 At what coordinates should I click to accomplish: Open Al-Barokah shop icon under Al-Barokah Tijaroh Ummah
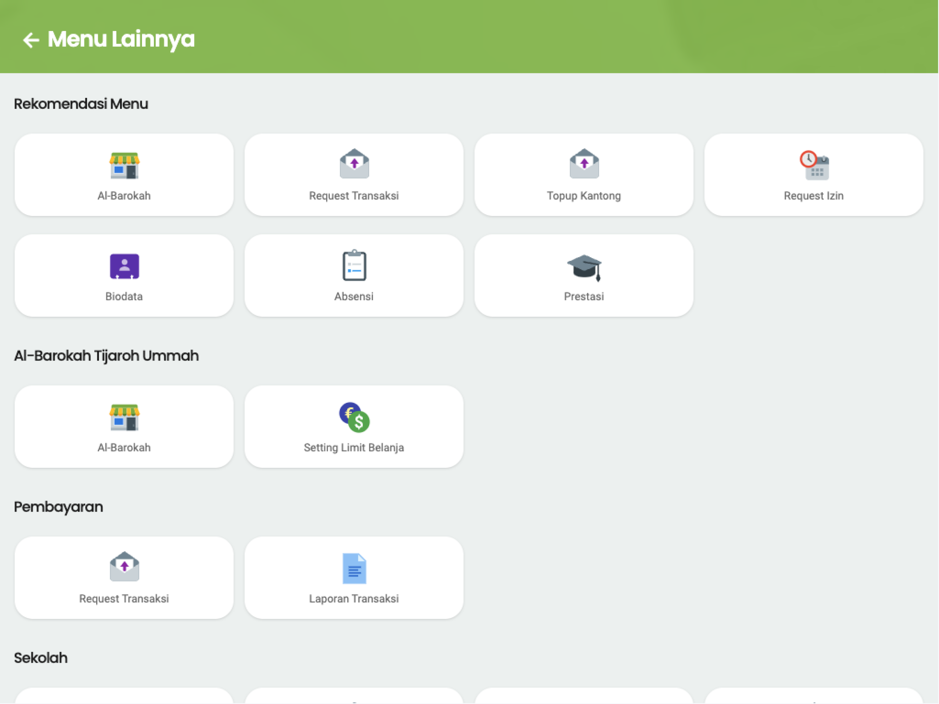125,417
